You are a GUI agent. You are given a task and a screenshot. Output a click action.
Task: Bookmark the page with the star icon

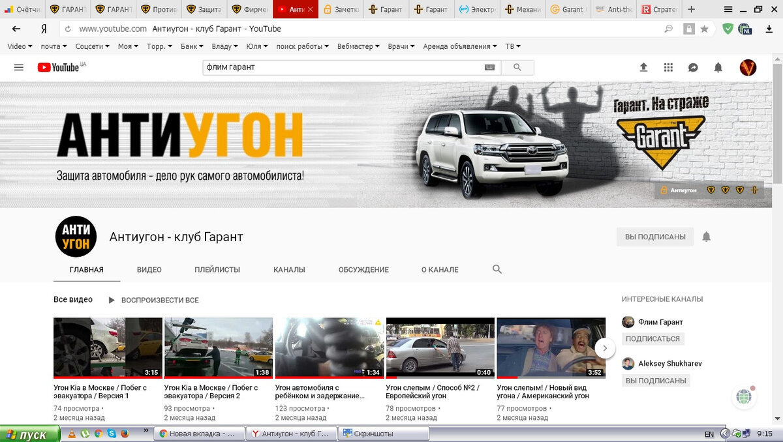click(x=705, y=29)
